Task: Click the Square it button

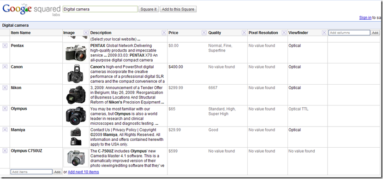Action: (x=149, y=9)
